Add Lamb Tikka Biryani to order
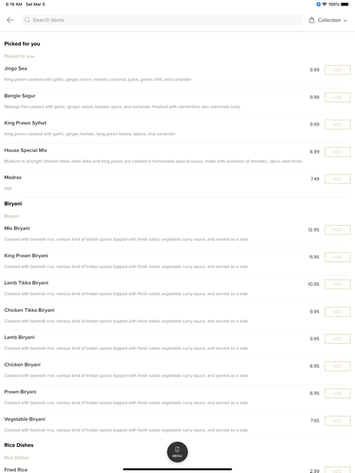Viewport: 355px width, 473px height. point(337,285)
